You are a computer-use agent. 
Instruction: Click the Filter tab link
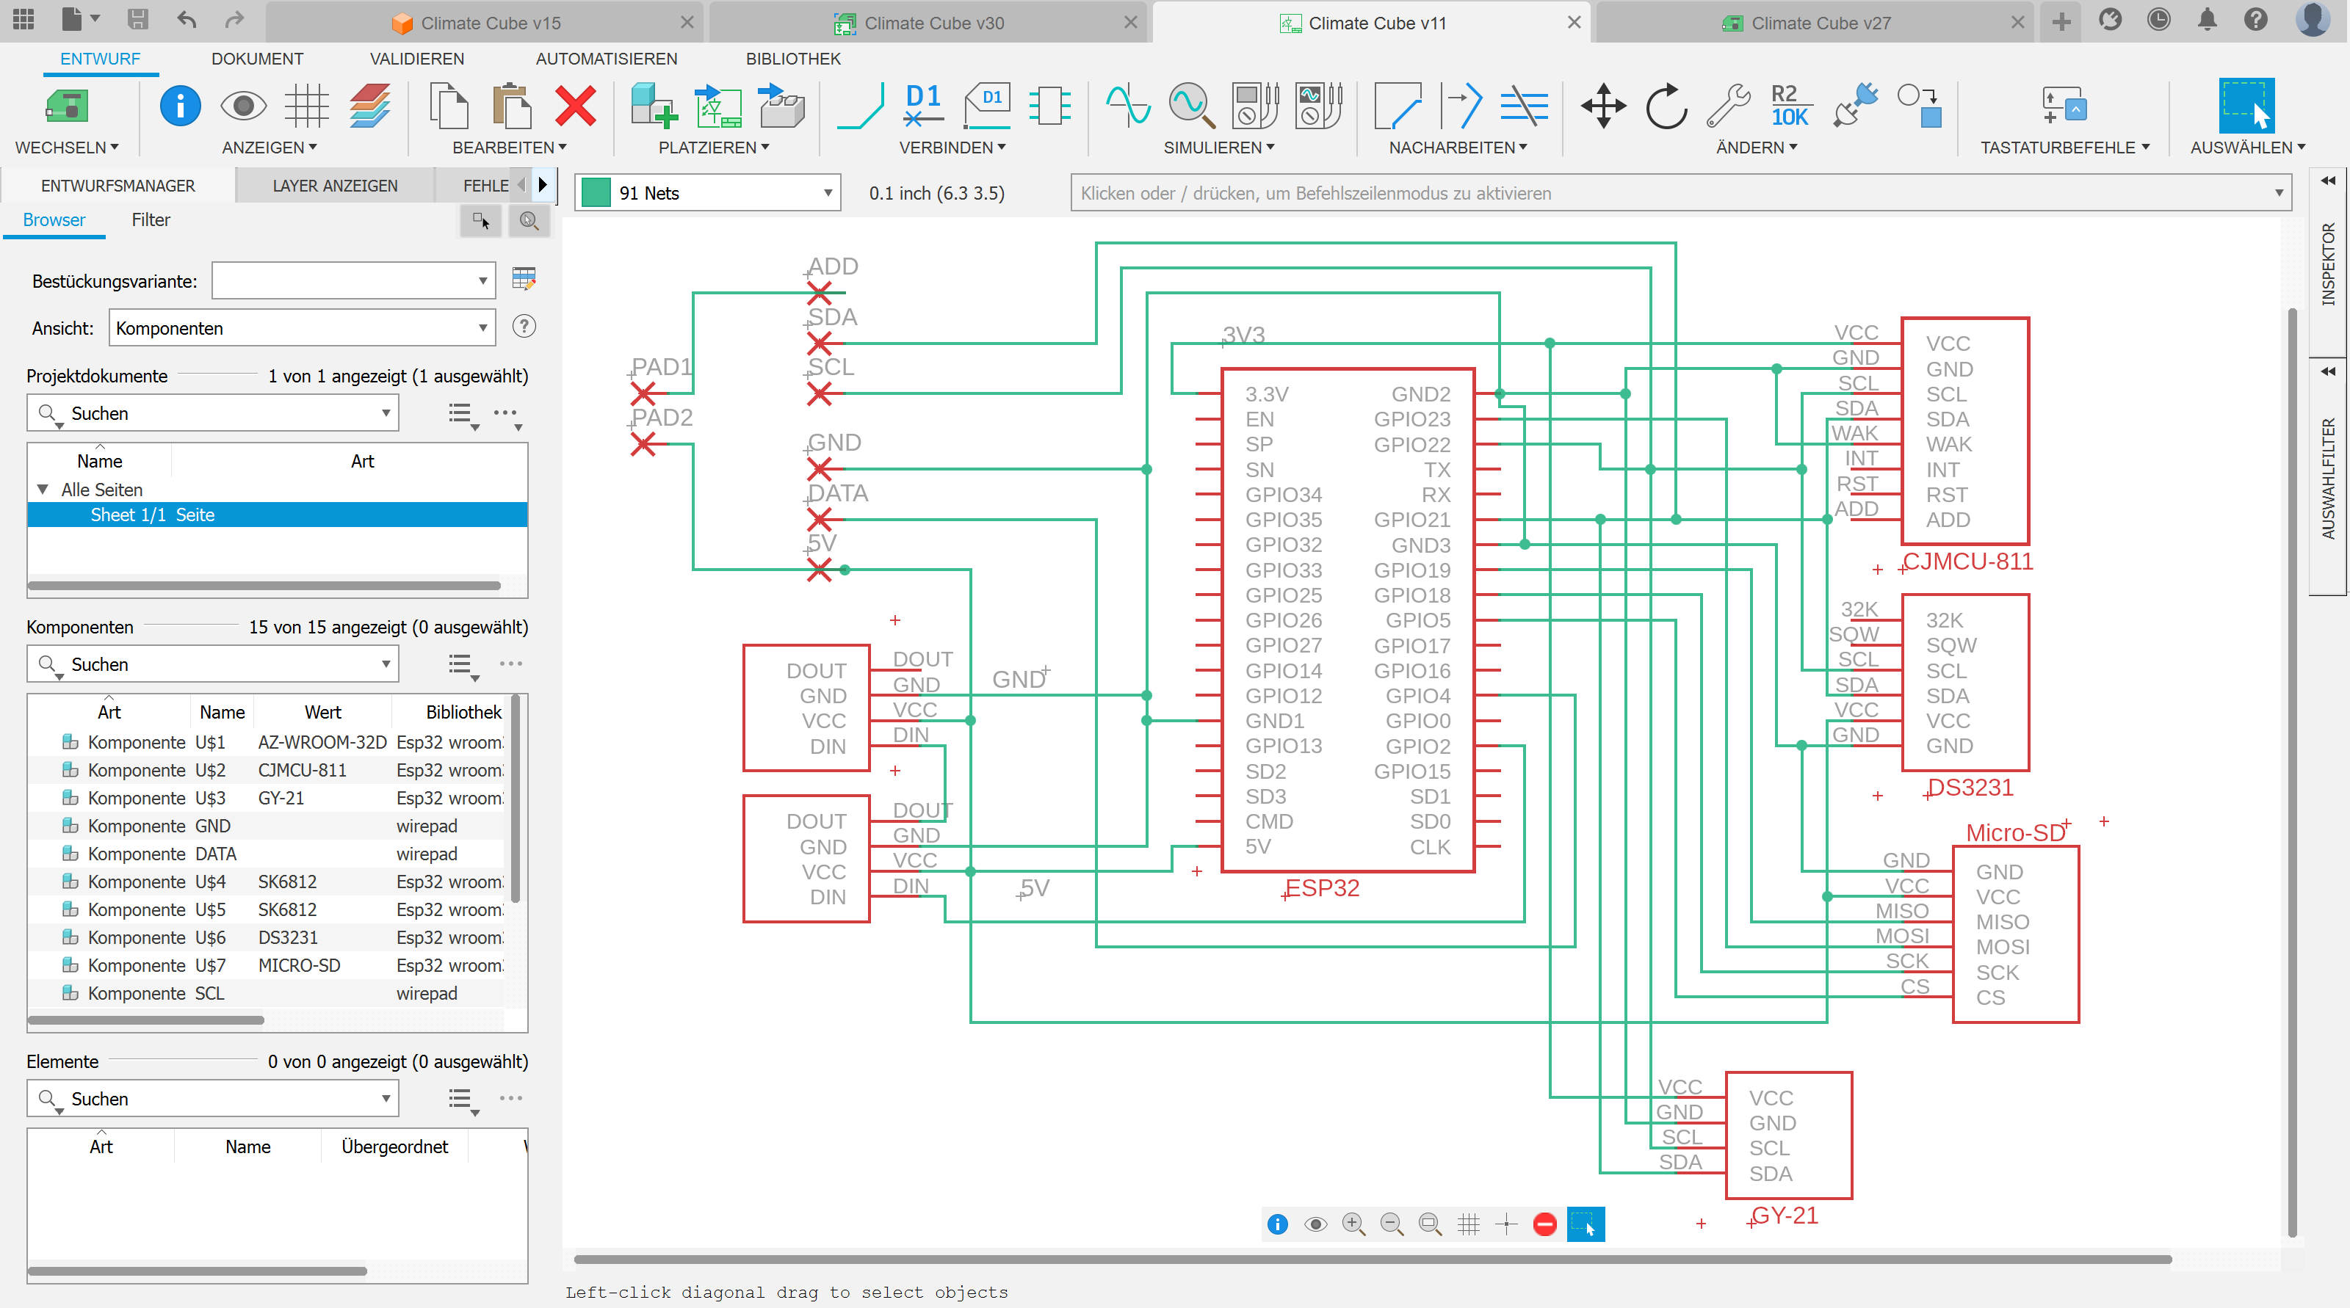[151, 219]
